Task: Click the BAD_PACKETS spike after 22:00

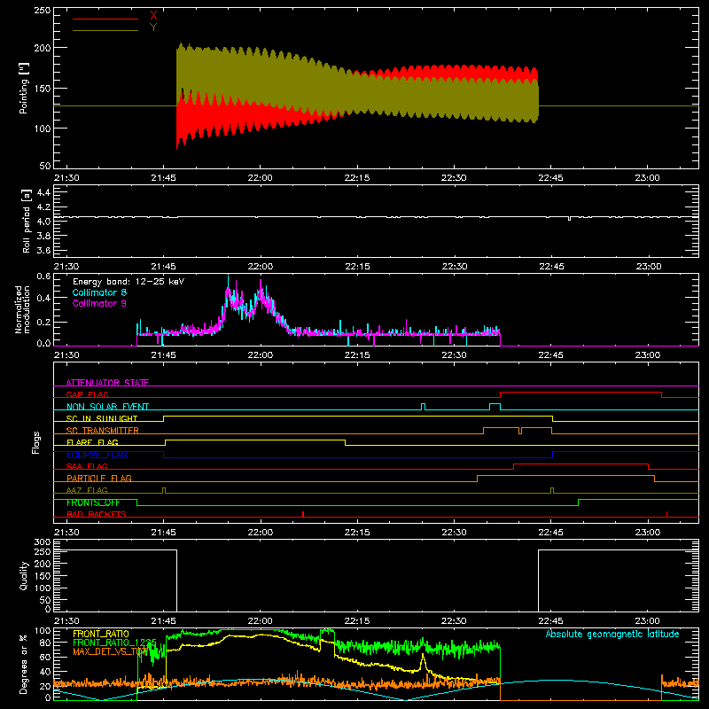Action: pos(303,514)
